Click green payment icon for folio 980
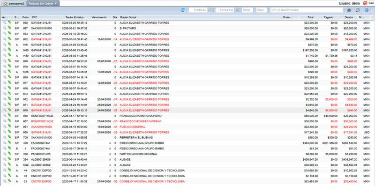Screen dimensions: 375x186 [x=9, y=61]
